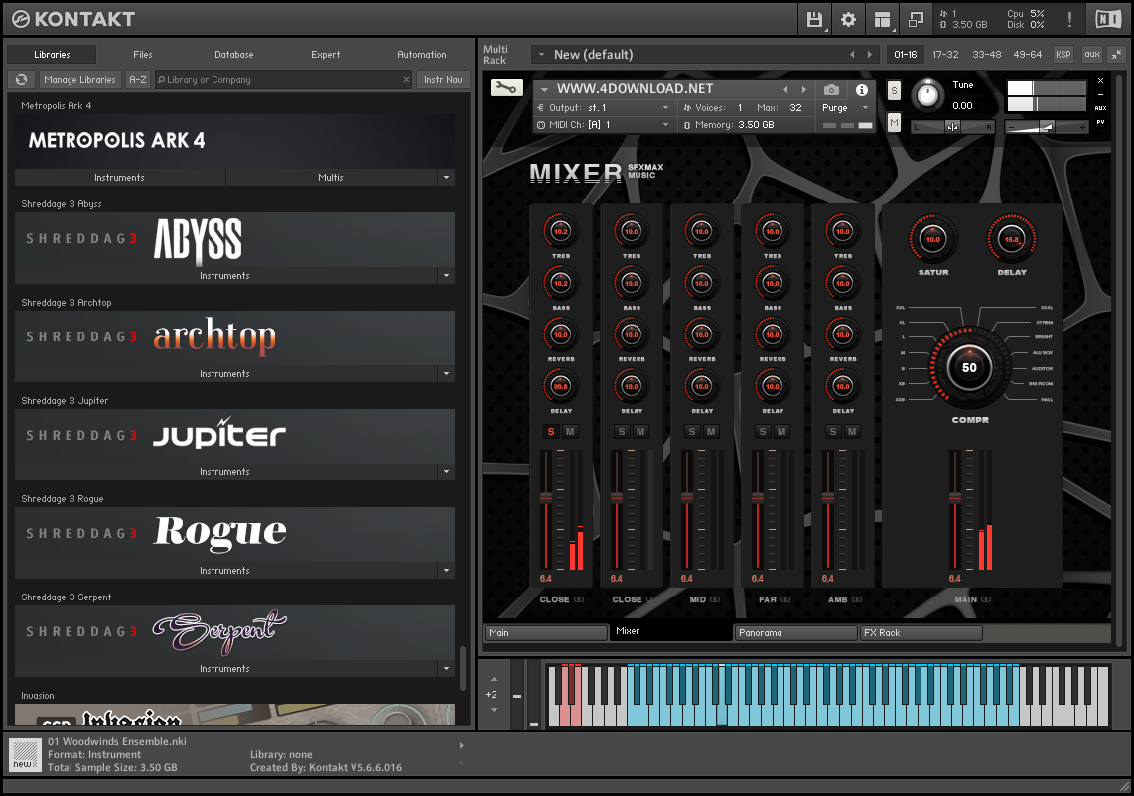
Task: Open Metropolis Ark 4 Multis
Action: (331, 177)
